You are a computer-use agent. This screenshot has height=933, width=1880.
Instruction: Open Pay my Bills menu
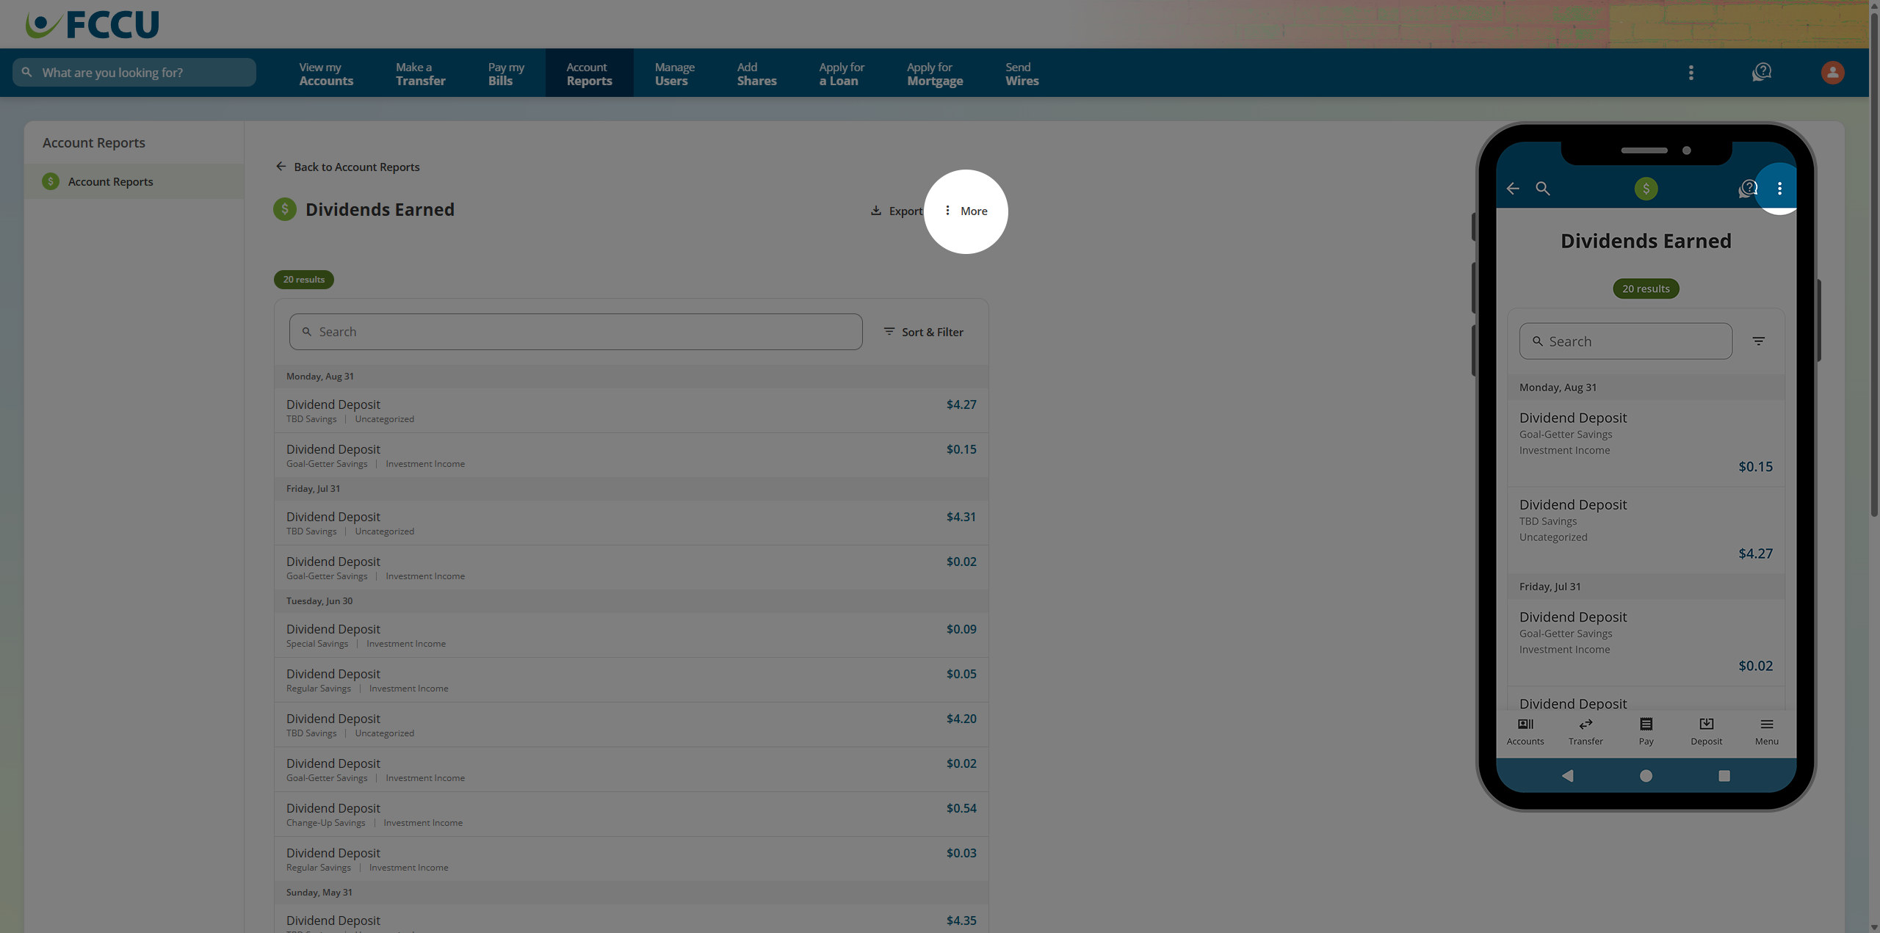pyautogui.click(x=506, y=73)
